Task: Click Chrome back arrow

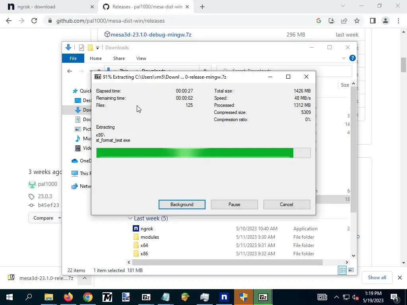Action: [x=9, y=21]
